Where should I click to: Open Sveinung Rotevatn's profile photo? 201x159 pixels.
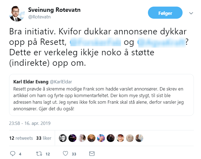click(17, 13)
